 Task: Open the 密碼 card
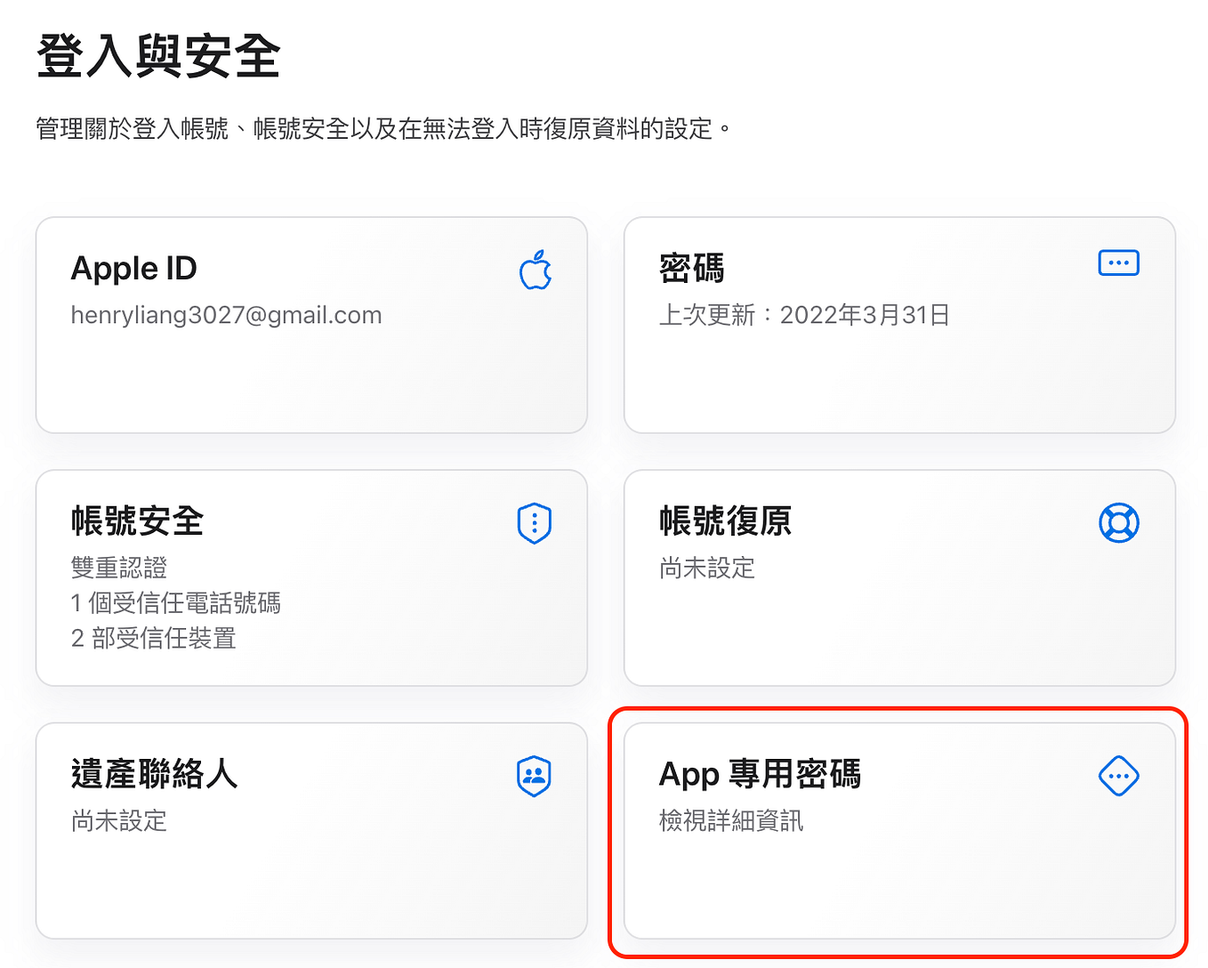(899, 325)
